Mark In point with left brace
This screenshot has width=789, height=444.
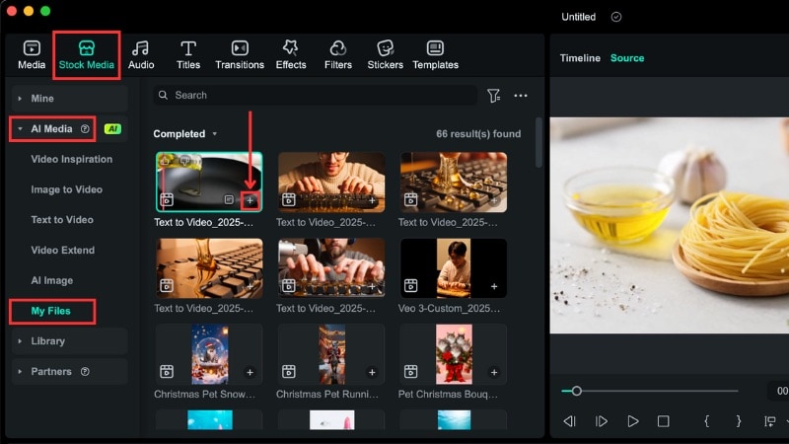706,421
